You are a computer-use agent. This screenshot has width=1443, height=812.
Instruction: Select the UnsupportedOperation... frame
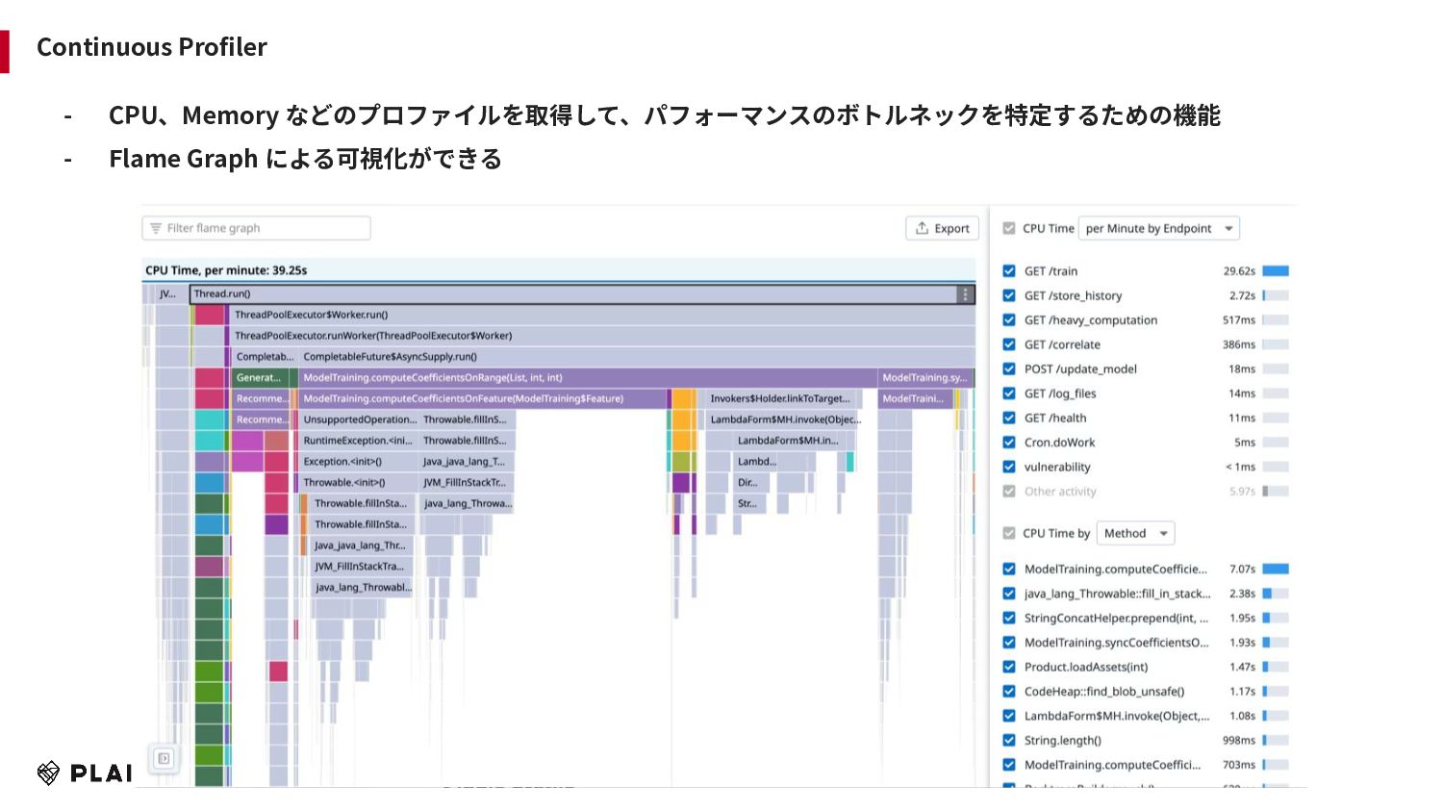pos(360,419)
